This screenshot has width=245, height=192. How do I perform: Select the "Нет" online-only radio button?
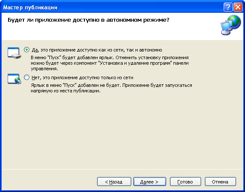(x=27, y=77)
